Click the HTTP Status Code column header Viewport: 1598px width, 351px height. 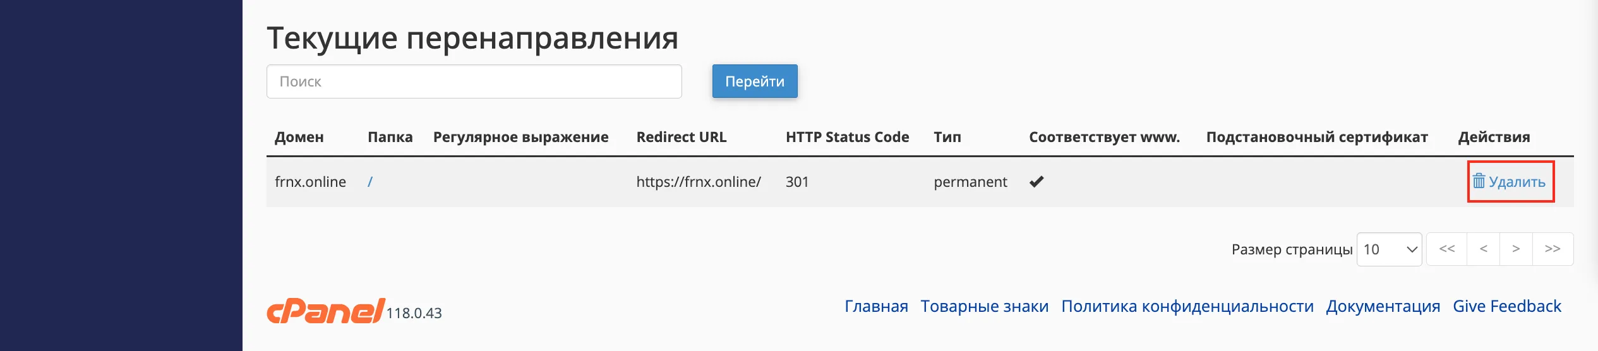coord(847,137)
